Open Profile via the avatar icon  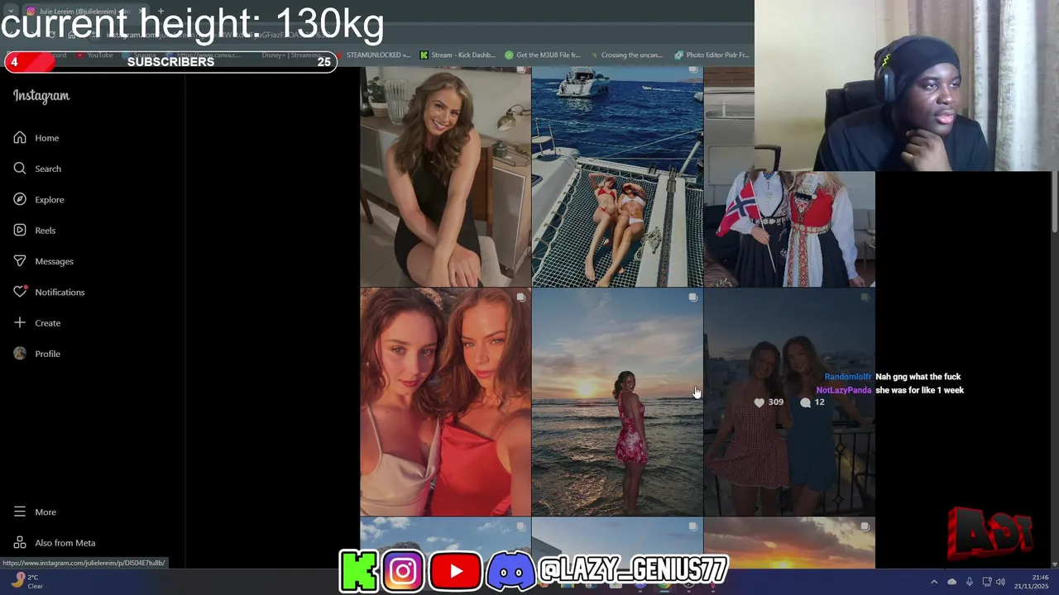(20, 354)
